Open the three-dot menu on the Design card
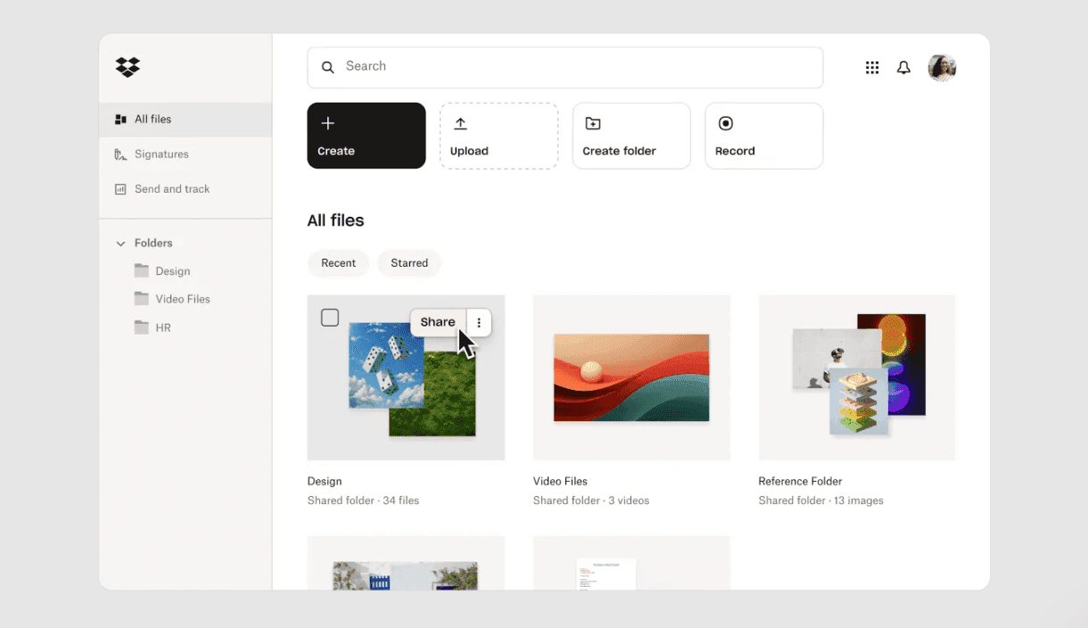Image resolution: width=1088 pixels, height=628 pixels. pyautogui.click(x=479, y=322)
